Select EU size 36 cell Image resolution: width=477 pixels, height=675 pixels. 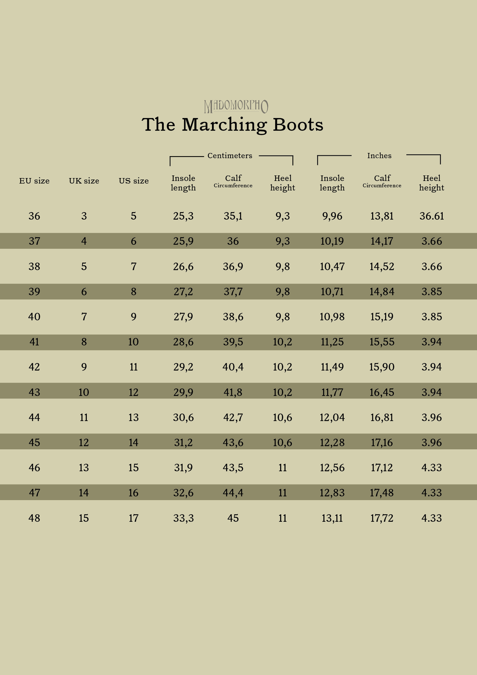[34, 216]
